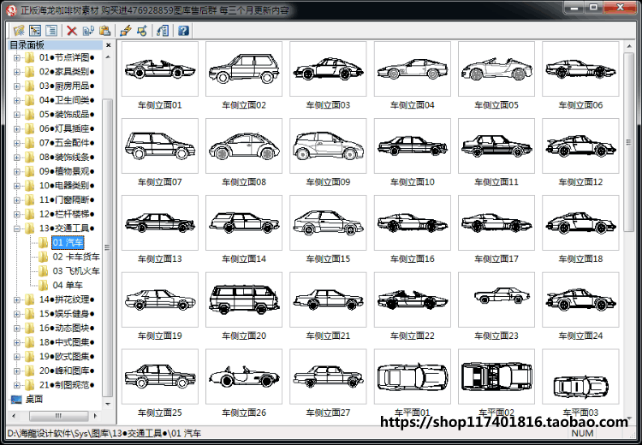This screenshot has height=445, width=642.
Task: Click the paste clipboard toolbar icon
Action: click(x=104, y=31)
